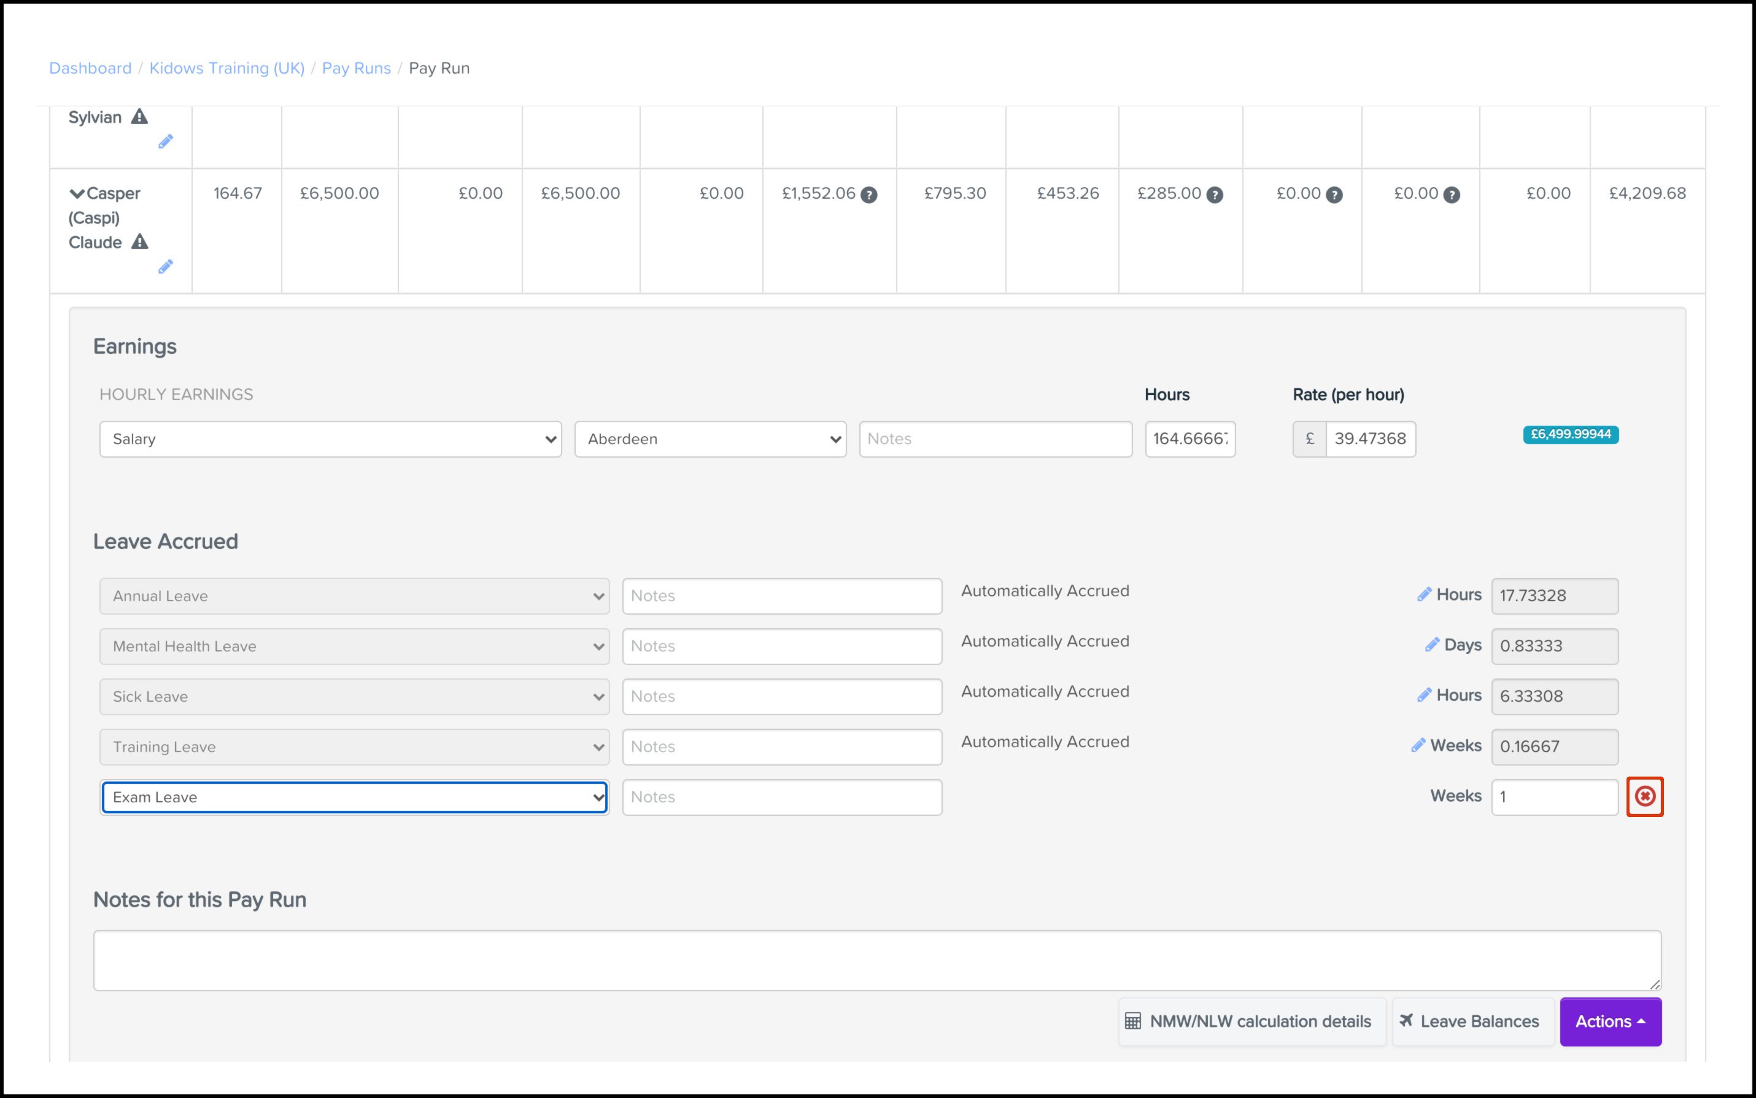
Task: Edit Training Leave weeks pencil icon
Action: click(1418, 746)
